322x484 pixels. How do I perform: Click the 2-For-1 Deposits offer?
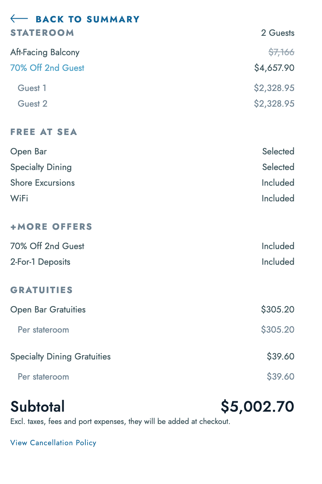40,262
